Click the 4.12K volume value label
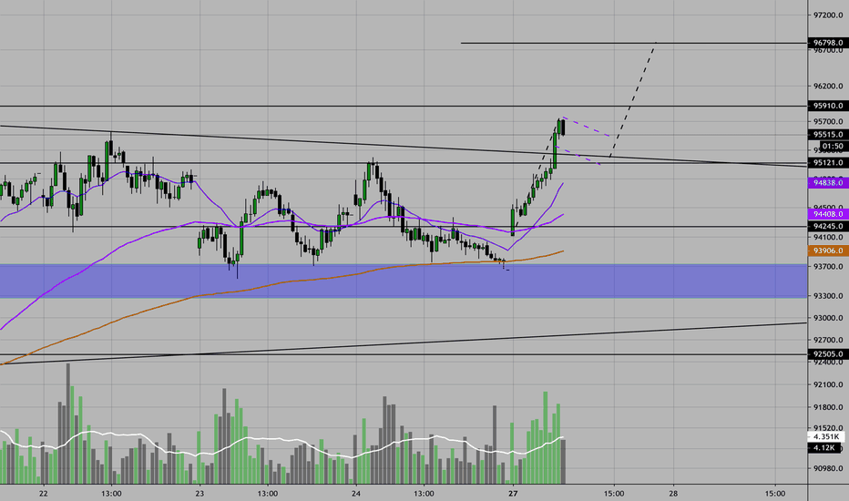The image size is (849, 501). [826, 448]
